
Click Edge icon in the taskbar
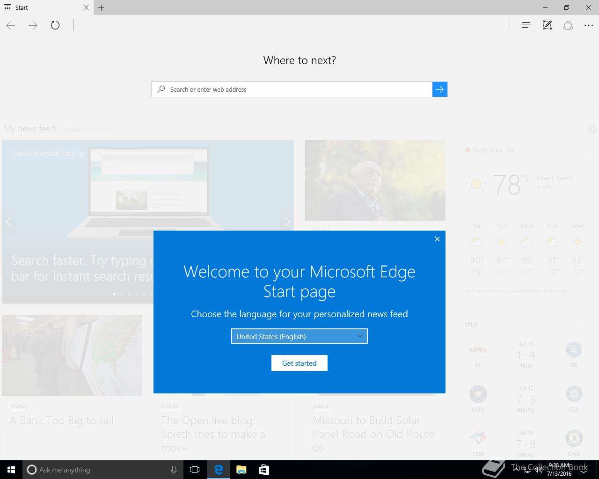[x=218, y=470]
